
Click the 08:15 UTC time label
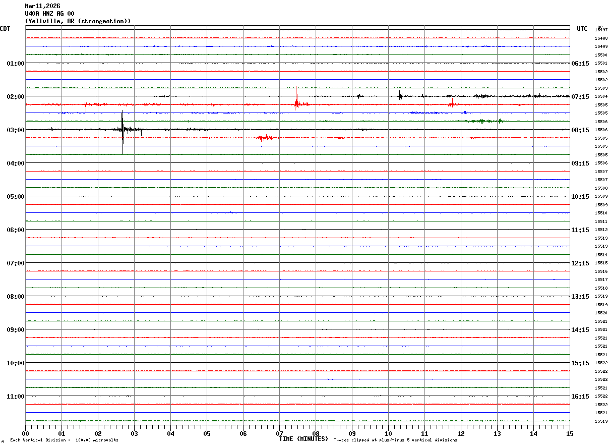point(580,130)
